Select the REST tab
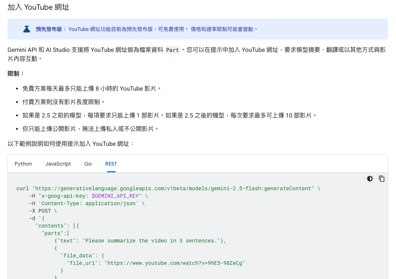Viewport: 396px width, 279px height. [111, 164]
